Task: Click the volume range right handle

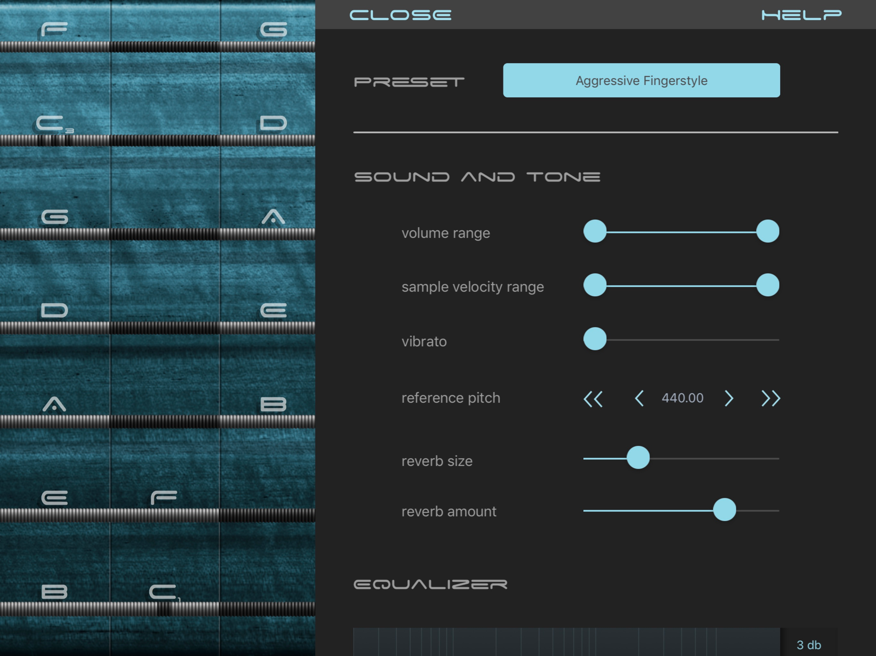Action: tap(768, 231)
